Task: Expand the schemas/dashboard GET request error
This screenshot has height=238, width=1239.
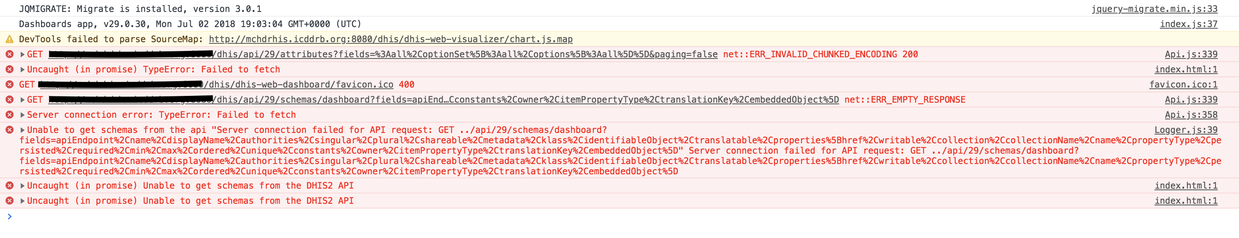Action: (22, 99)
